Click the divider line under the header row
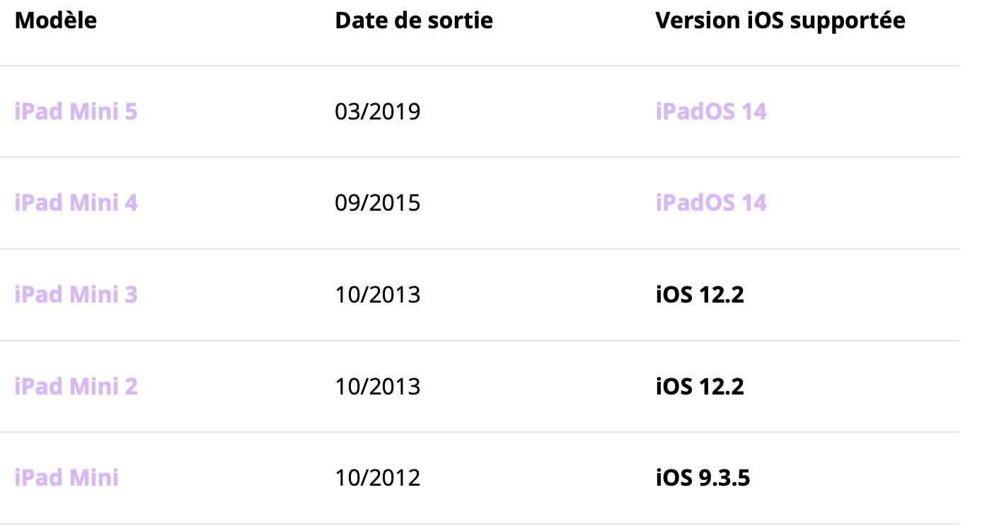Screen dimensions: 982x526 point(480,66)
